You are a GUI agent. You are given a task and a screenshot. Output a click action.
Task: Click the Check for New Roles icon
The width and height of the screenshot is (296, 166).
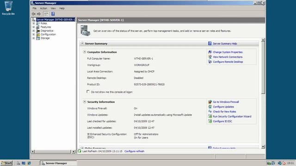210,112
